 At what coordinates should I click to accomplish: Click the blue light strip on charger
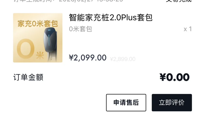point(49,40)
